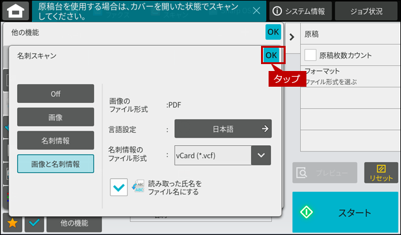Collapse the right action panel chevron
The image size is (401, 235).
click(292, 37)
